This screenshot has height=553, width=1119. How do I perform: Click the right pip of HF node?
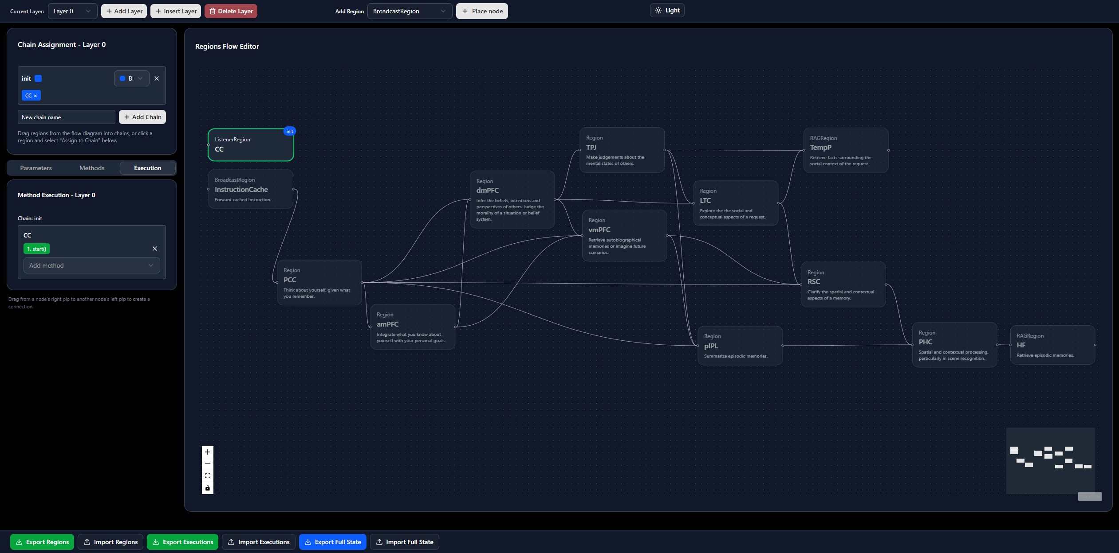(x=1095, y=345)
